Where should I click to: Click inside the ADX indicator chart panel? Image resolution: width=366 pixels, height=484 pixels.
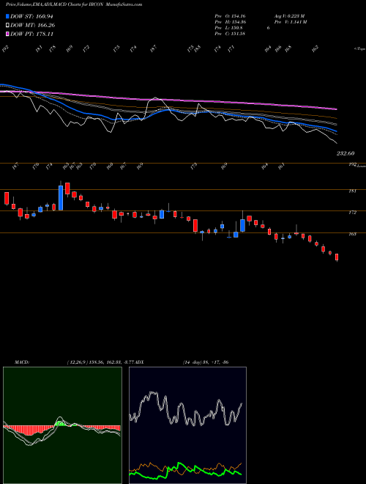187,425
